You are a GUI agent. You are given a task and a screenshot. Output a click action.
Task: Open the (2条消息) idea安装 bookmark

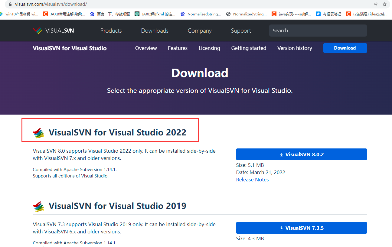(367, 14)
